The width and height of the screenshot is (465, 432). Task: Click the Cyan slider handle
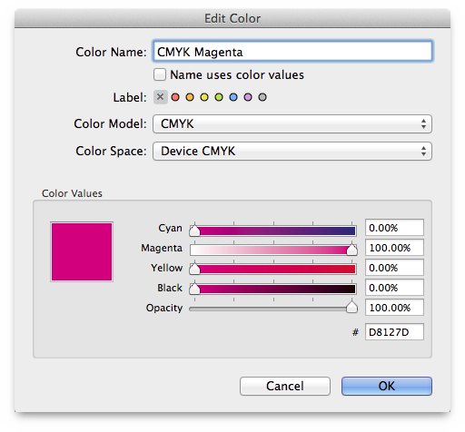(194, 231)
